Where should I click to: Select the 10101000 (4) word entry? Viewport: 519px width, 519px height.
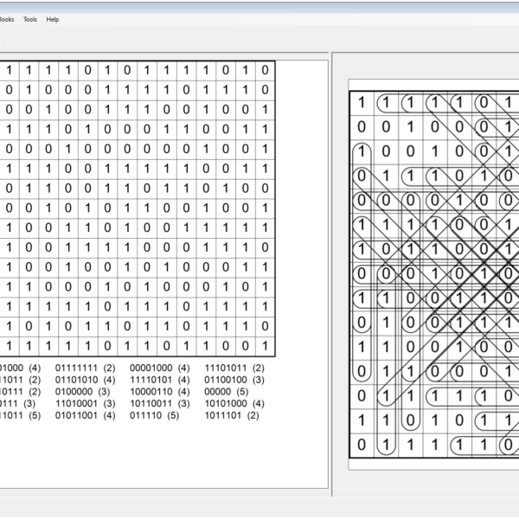(234, 404)
